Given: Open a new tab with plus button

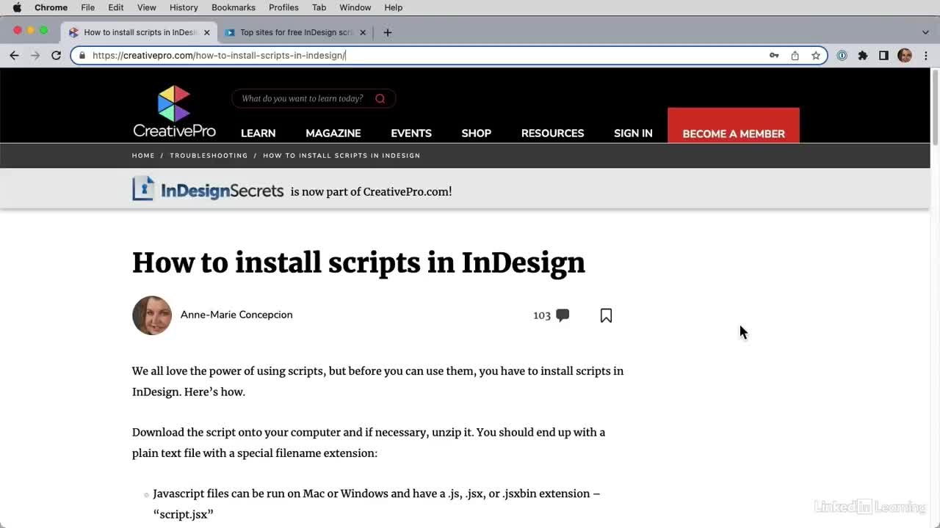Looking at the screenshot, I should tap(387, 32).
